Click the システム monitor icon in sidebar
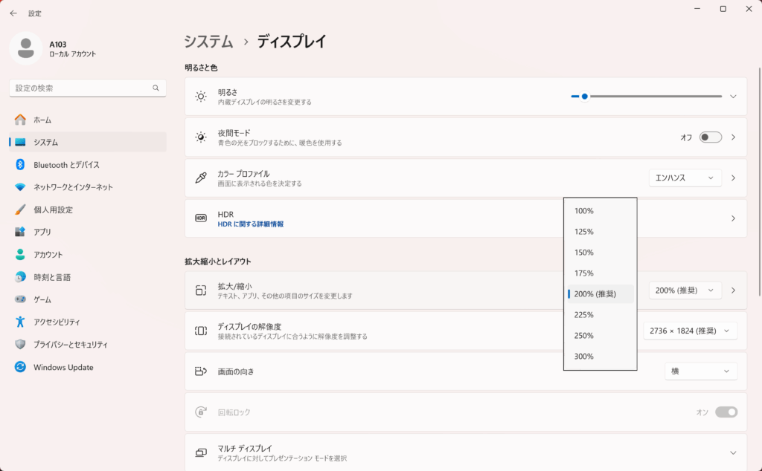This screenshot has height=471, width=762. pyautogui.click(x=20, y=142)
